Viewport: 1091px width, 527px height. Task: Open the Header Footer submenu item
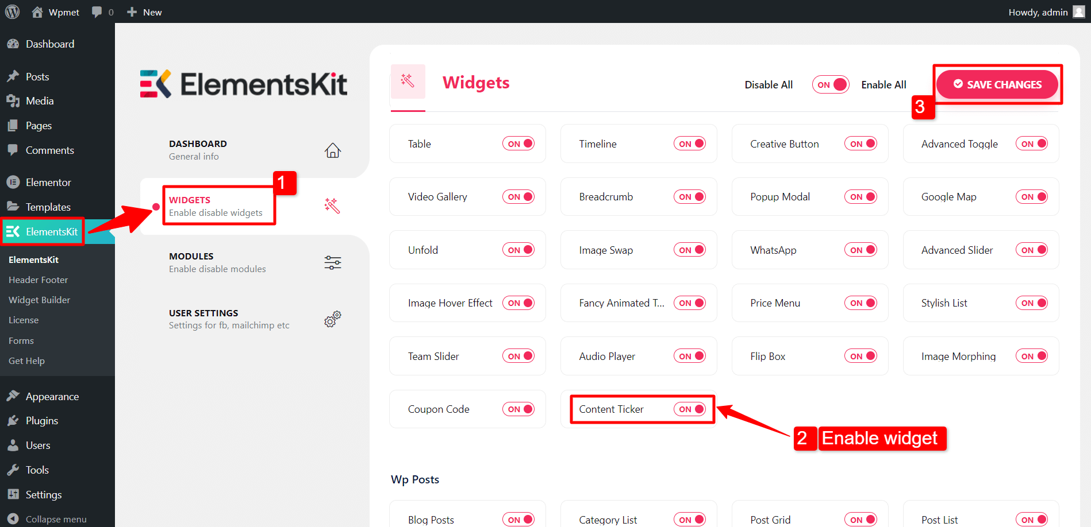[38, 280]
